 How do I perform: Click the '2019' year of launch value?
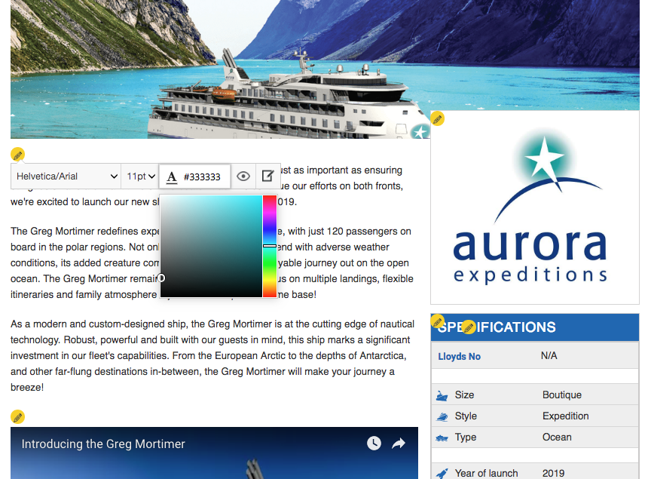[553, 473]
